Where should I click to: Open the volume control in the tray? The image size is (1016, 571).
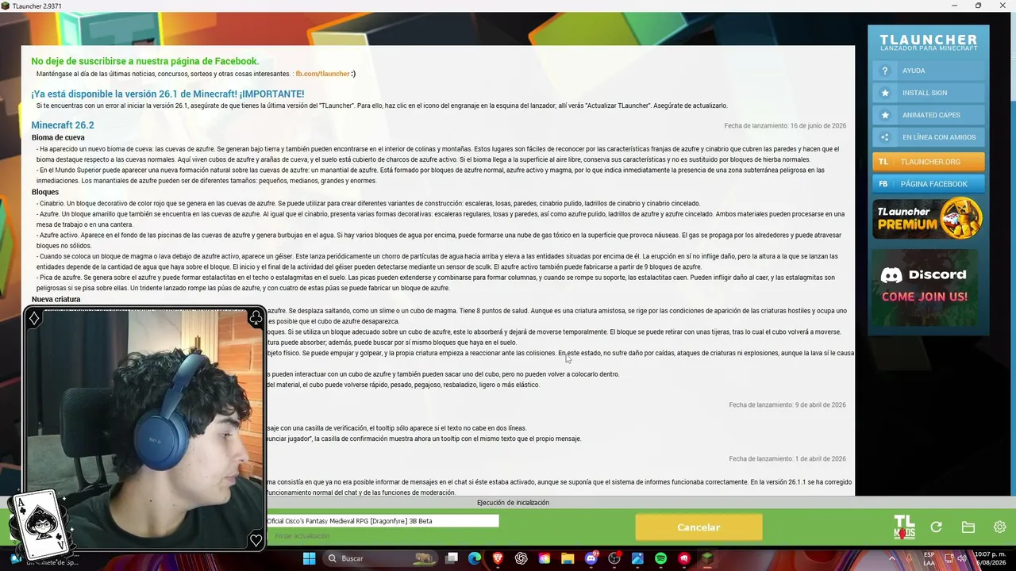point(963,558)
